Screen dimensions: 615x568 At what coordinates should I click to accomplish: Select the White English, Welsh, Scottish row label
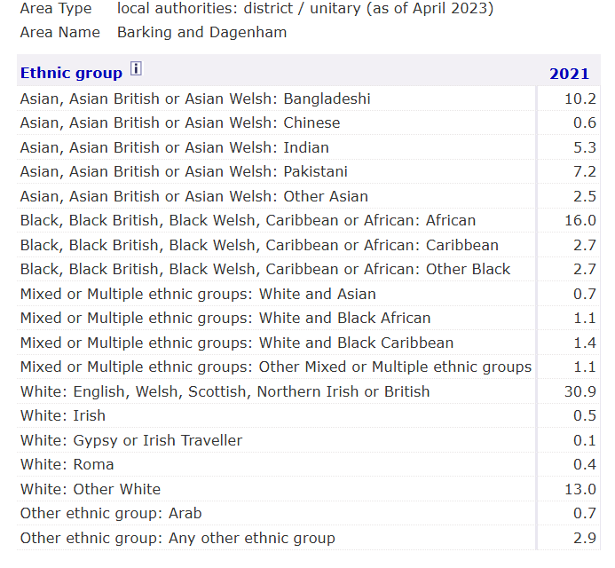pyautogui.click(x=225, y=392)
